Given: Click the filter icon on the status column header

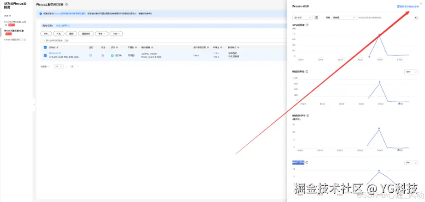Looking at the screenshot, I should (x=117, y=48).
